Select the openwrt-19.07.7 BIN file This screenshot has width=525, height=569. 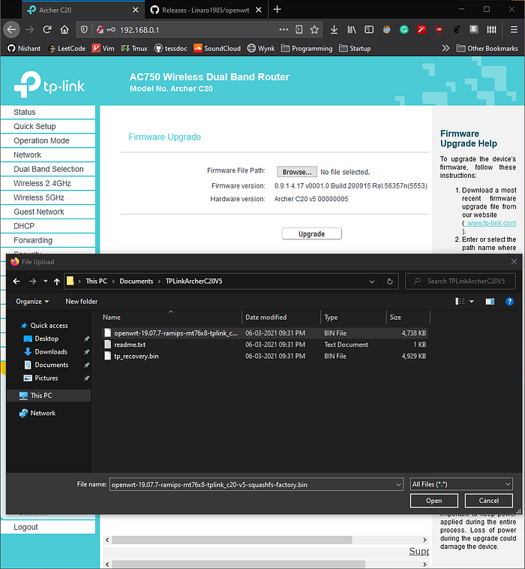(x=265, y=333)
